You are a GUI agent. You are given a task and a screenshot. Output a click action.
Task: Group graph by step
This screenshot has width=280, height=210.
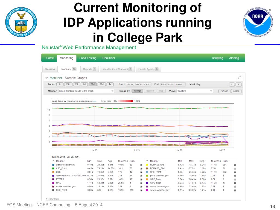pos(161,91)
